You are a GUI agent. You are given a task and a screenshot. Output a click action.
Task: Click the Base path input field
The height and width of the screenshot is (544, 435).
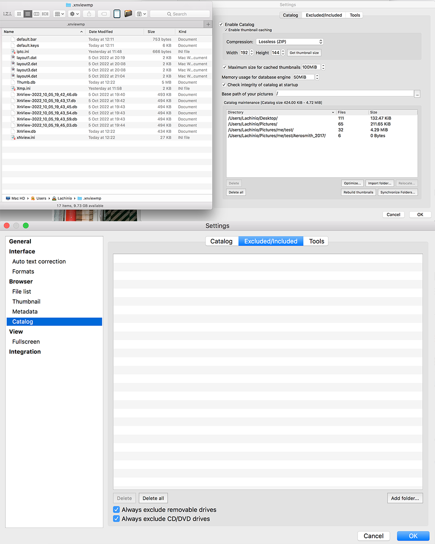pos(345,94)
